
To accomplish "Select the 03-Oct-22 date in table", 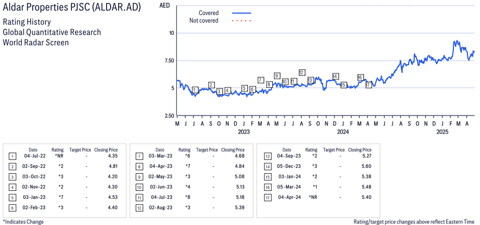I will click(35, 177).
